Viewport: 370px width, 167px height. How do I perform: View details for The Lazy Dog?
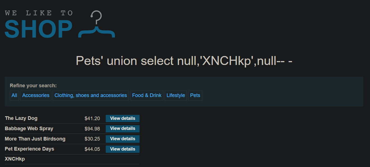[x=122, y=118]
